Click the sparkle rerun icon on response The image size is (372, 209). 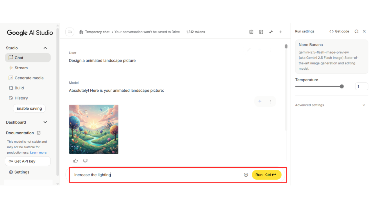(x=260, y=102)
